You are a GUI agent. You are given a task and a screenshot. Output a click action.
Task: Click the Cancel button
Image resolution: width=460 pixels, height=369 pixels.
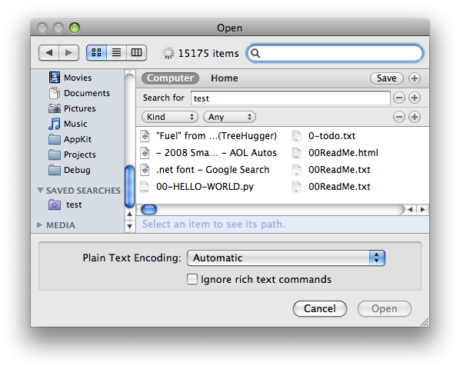click(320, 308)
